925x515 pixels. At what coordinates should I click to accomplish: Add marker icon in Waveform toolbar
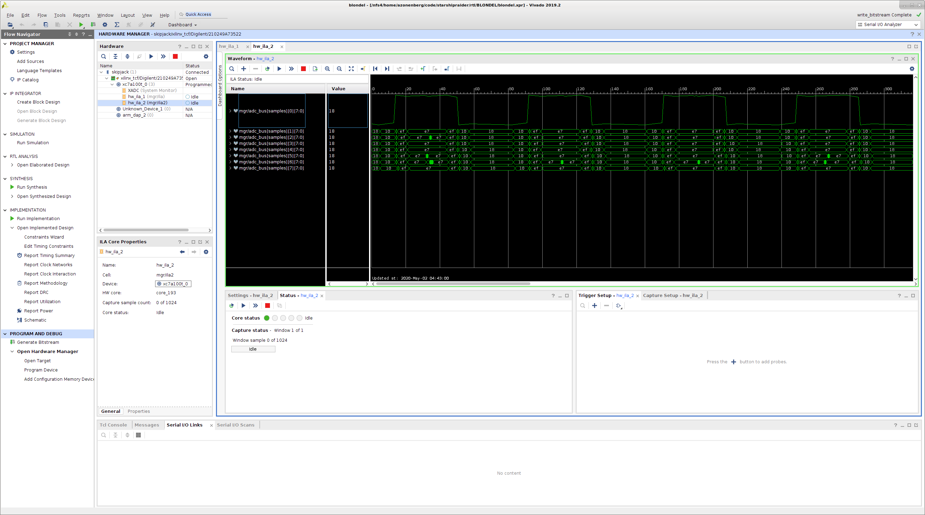coord(423,69)
